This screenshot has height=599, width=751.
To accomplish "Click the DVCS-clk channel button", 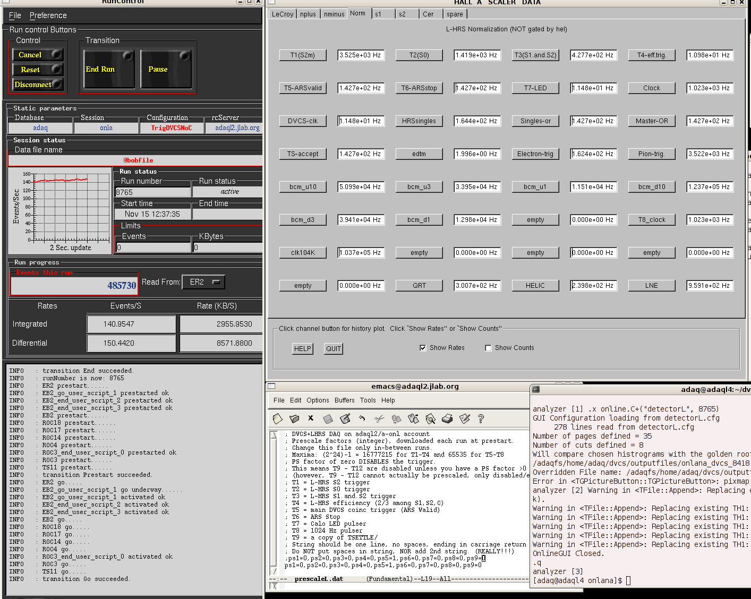I will tap(303, 121).
